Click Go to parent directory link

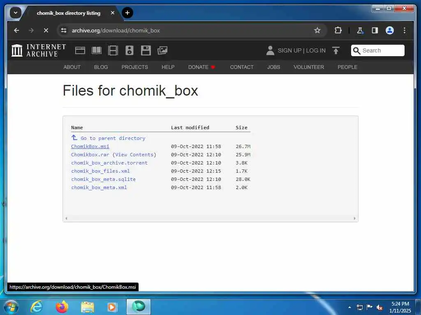tap(108, 138)
